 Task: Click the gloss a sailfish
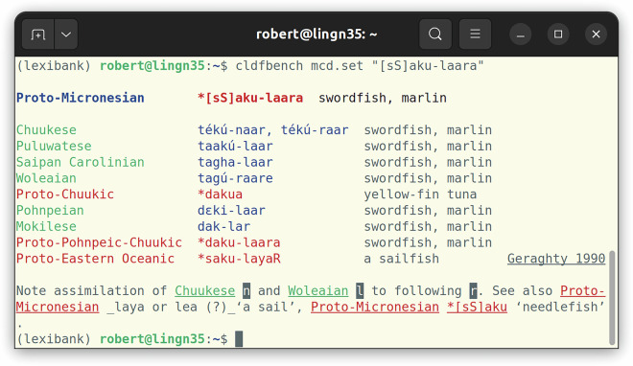[x=401, y=259]
